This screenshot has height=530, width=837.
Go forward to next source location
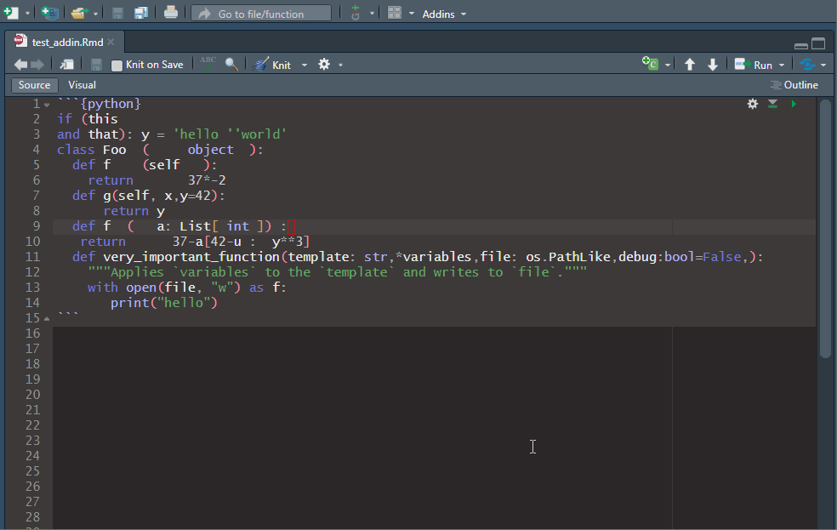click(37, 65)
